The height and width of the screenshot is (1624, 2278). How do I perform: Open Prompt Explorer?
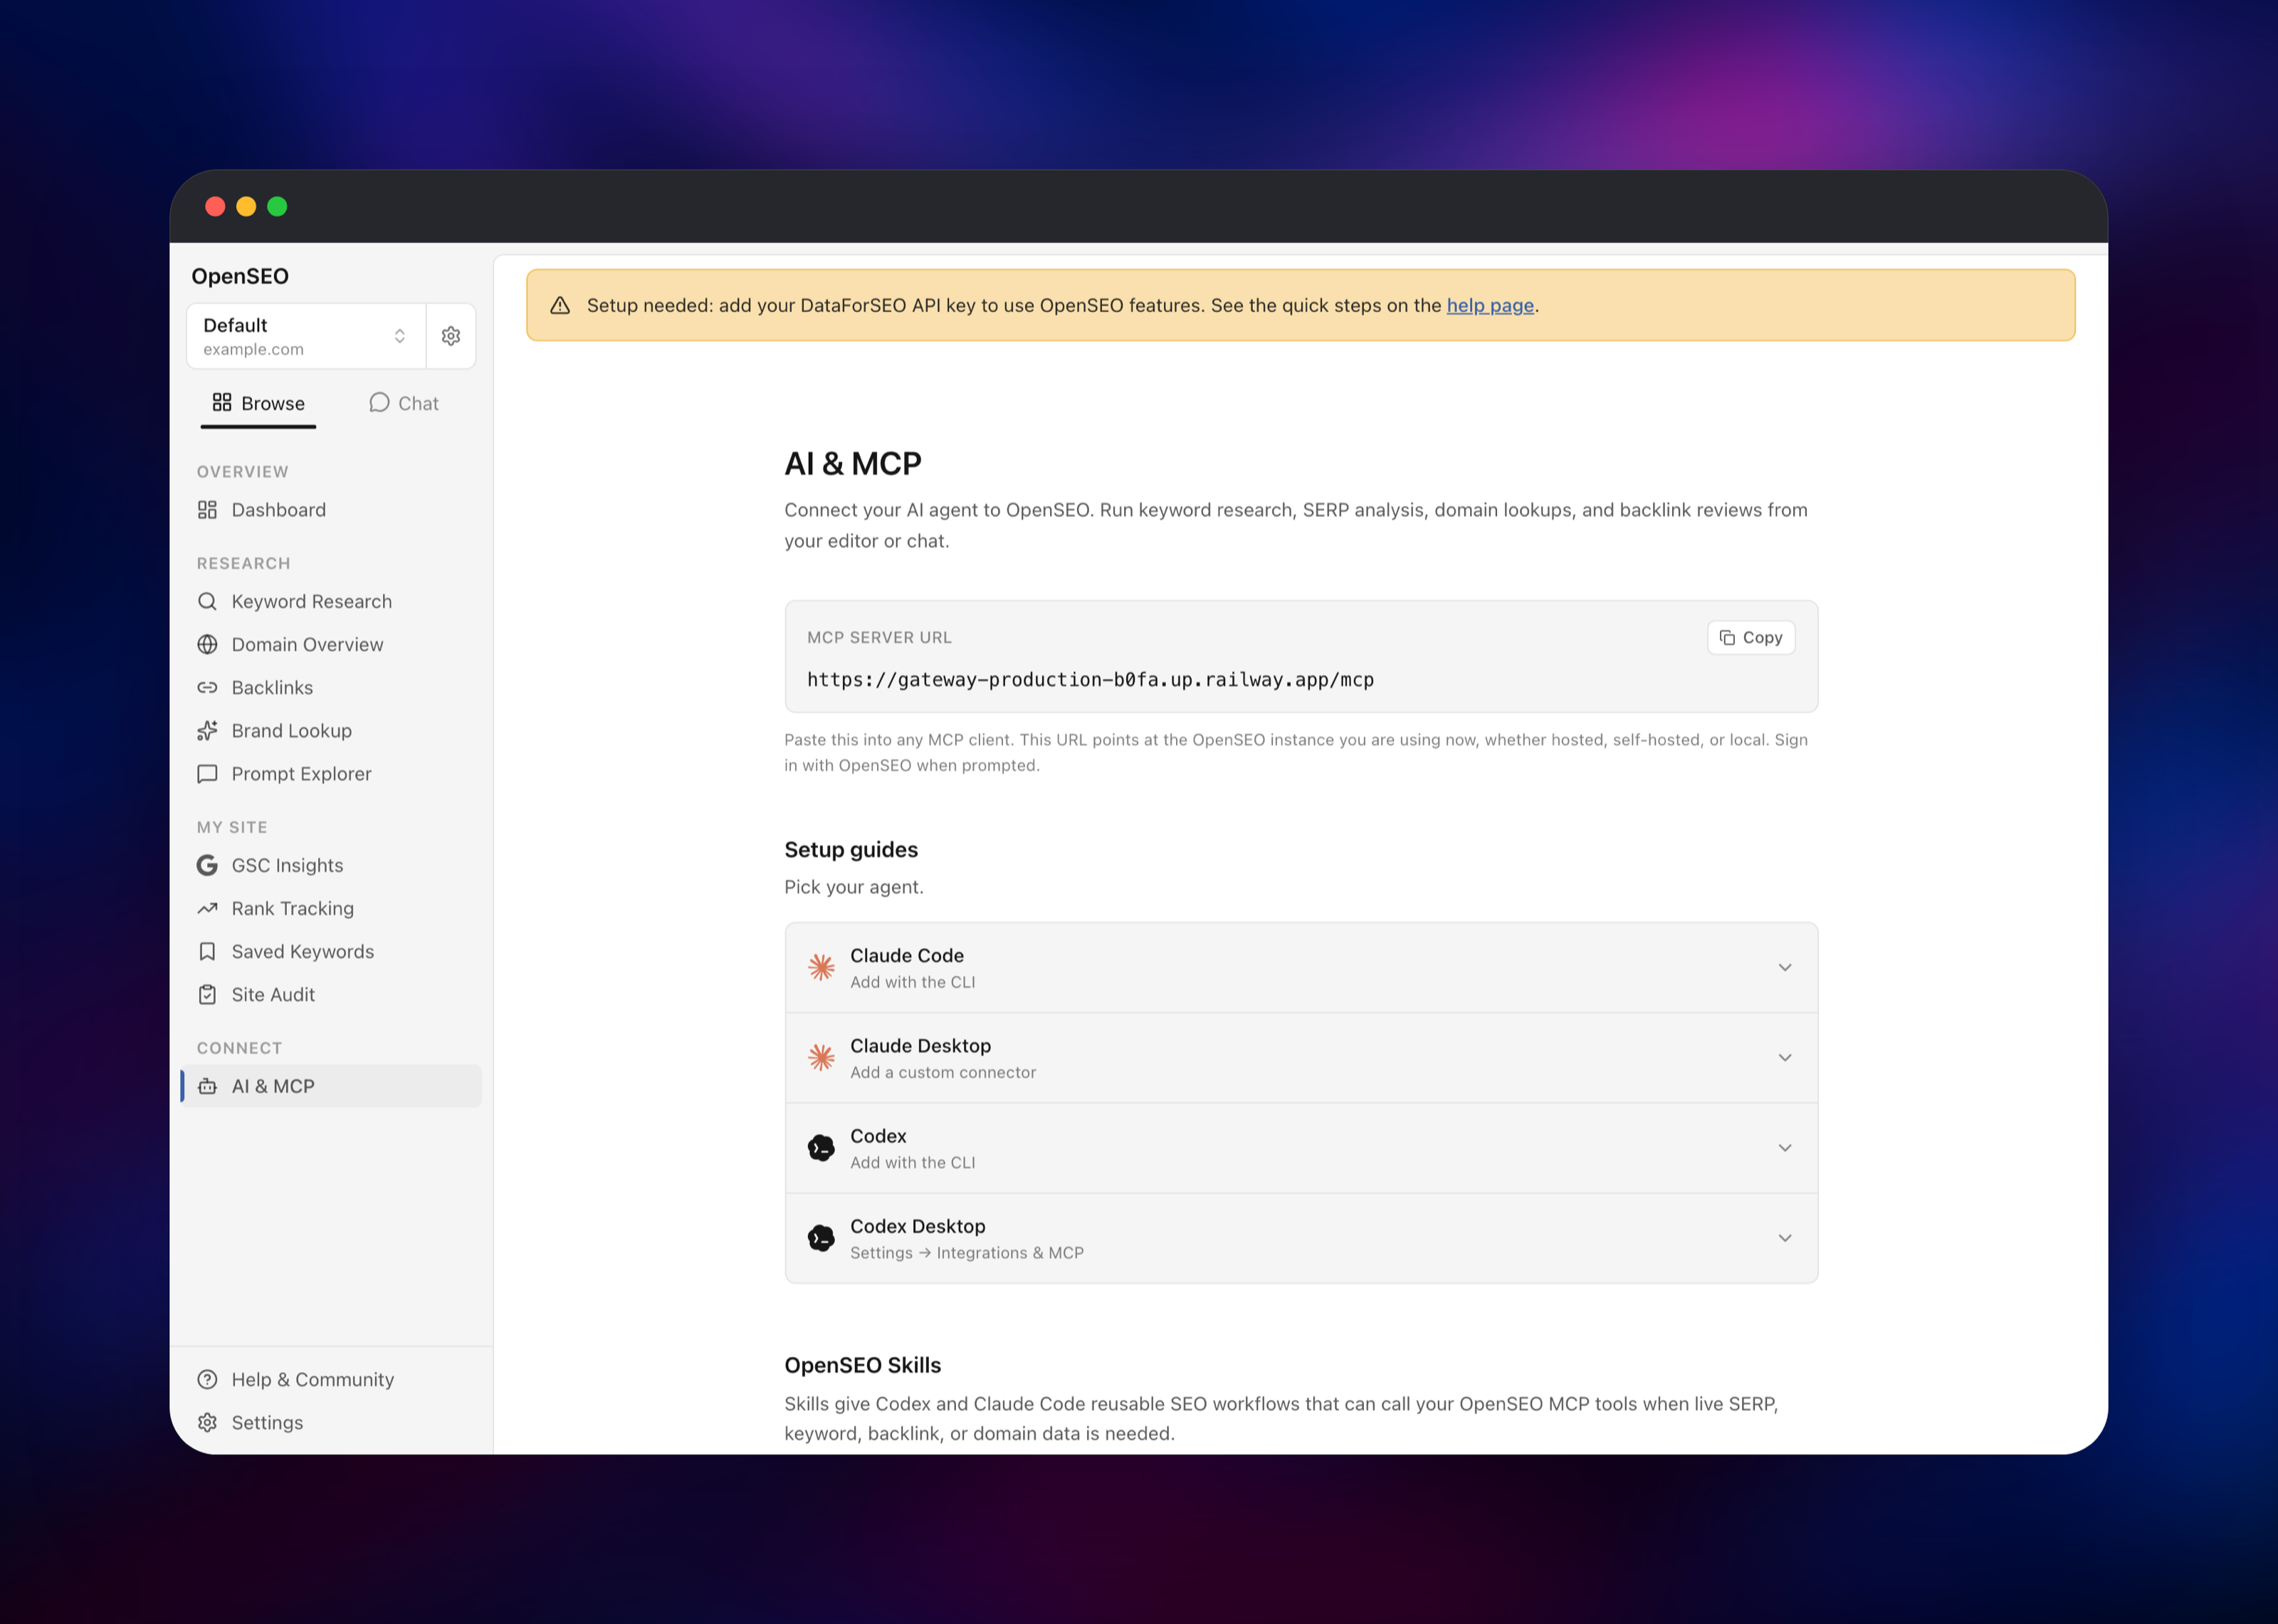click(x=331, y=774)
